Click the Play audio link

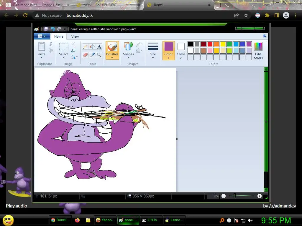point(17,206)
